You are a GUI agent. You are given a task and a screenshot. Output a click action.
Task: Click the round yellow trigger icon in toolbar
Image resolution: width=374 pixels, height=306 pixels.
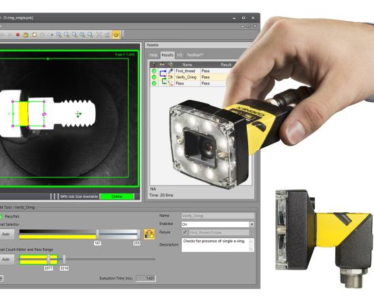(x=35, y=35)
